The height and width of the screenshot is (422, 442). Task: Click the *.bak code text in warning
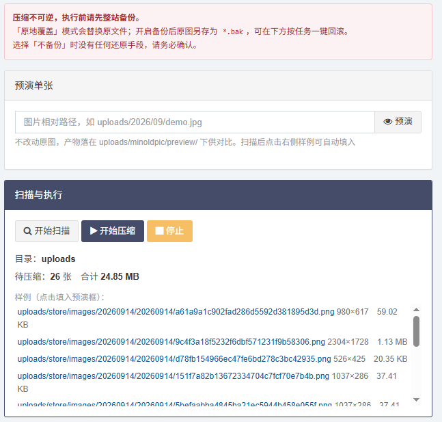pos(232,31)
